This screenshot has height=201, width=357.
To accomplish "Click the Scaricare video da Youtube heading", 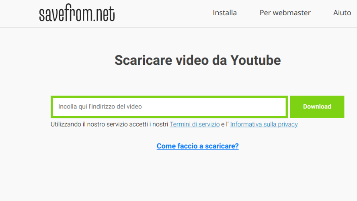I will pos(198,60).
